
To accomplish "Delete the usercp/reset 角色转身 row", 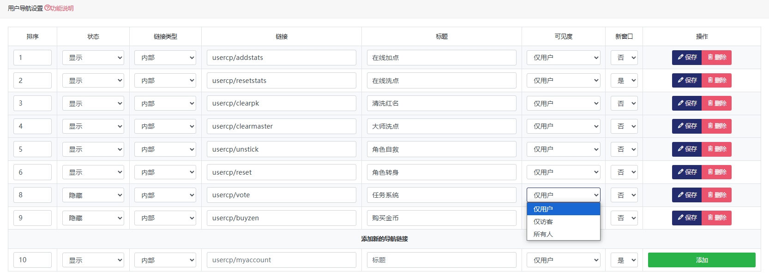I will click(x=717, y=172).
